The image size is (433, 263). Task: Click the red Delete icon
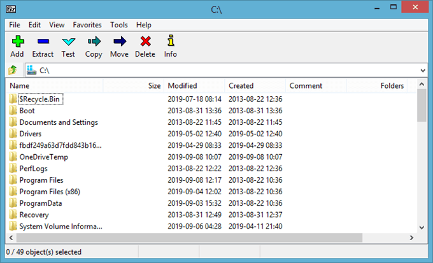145,41
